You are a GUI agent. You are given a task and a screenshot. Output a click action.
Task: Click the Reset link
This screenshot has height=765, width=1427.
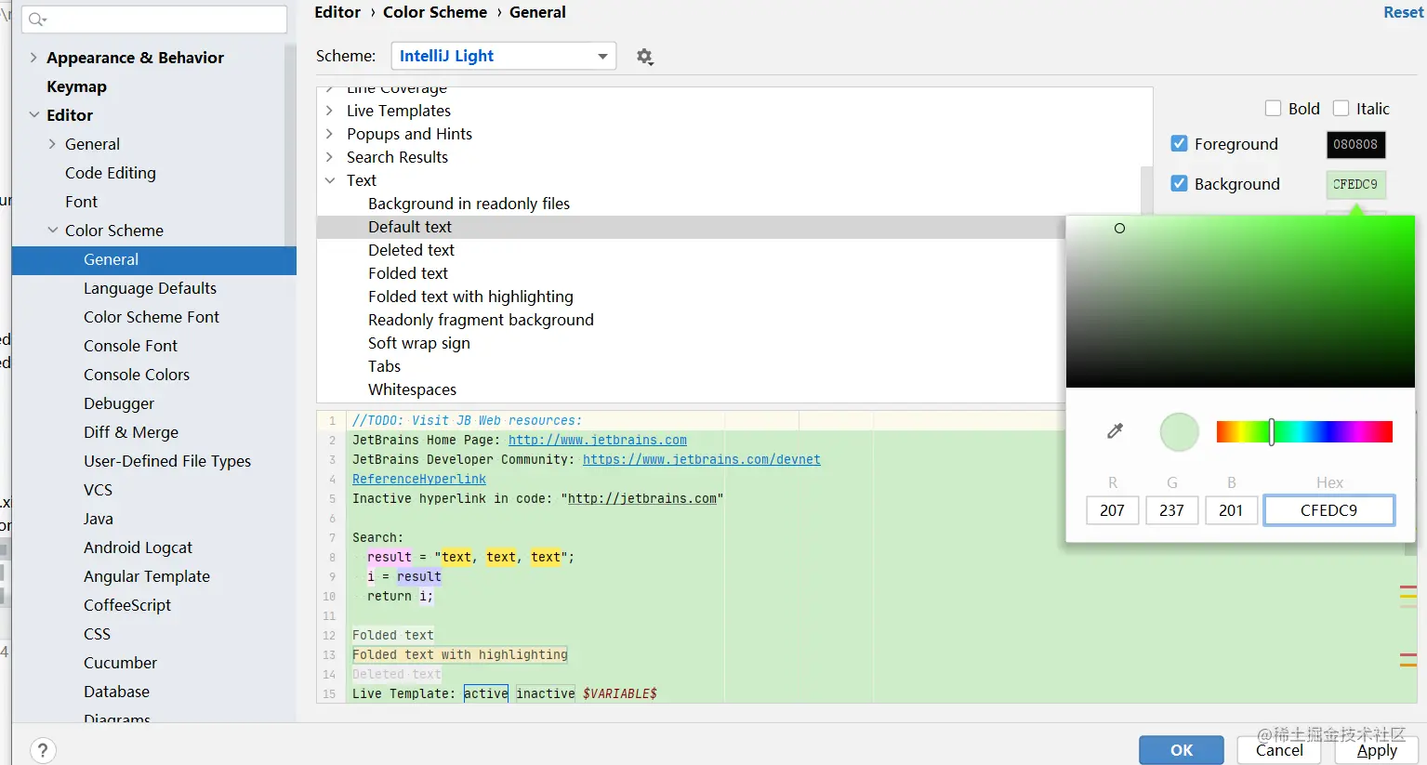pos(1403,12)
